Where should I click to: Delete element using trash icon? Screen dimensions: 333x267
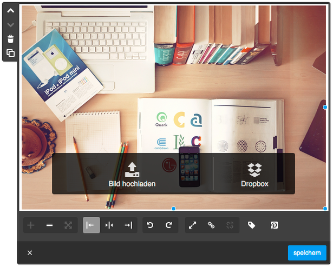(10, 39)
